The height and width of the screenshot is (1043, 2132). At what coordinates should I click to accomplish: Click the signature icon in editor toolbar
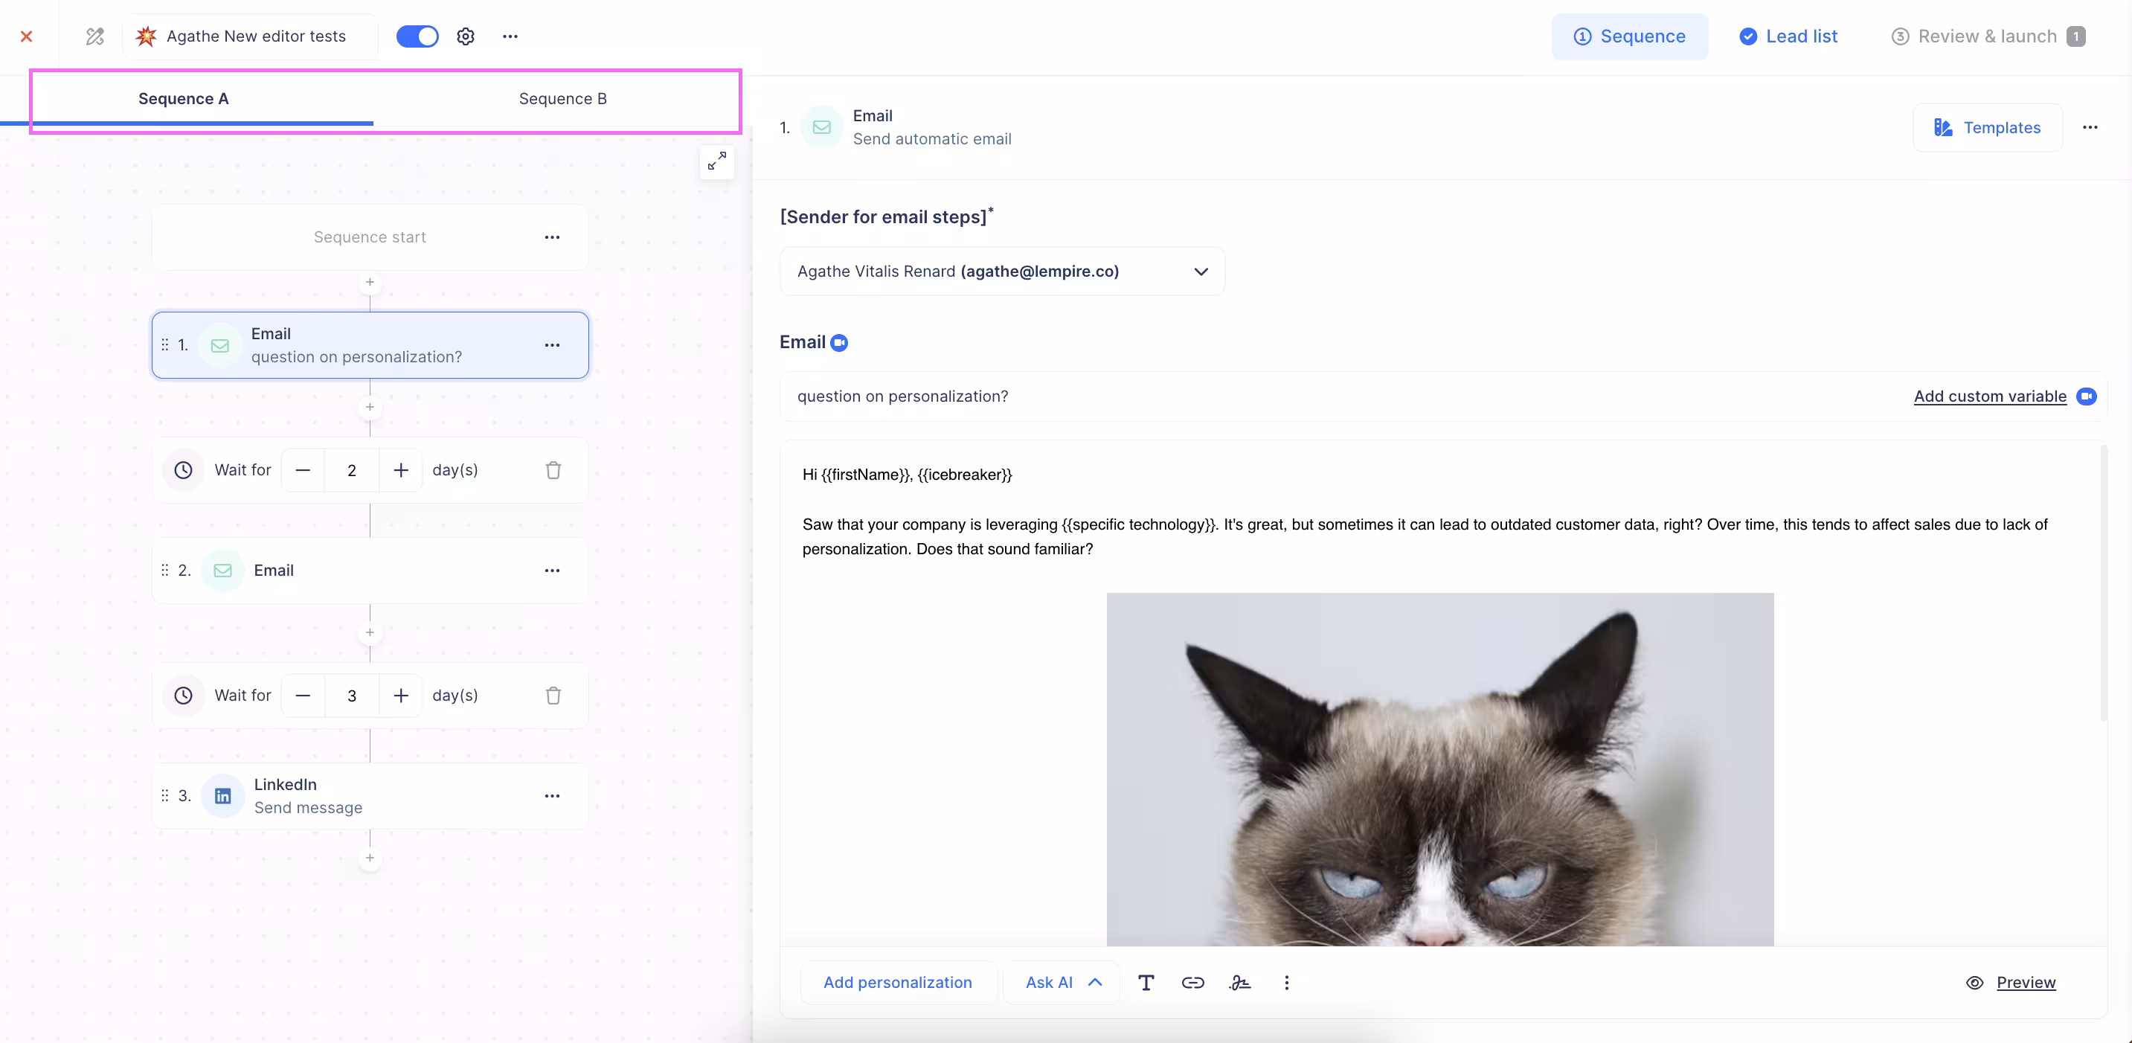coord(1240,983)
